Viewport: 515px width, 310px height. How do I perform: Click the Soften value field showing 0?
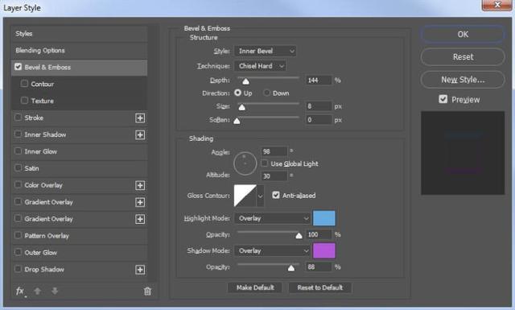(x=319, y=120)
